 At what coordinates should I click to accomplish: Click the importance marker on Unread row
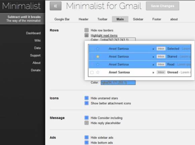point(153,72)
